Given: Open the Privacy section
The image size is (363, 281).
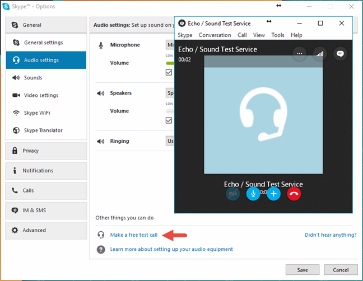Looking at the screenshot, I should pyautogui.click(x=46, y=151).
